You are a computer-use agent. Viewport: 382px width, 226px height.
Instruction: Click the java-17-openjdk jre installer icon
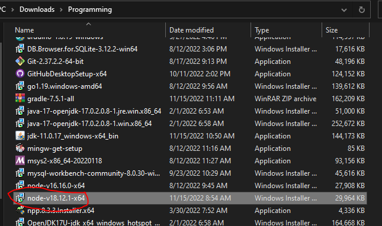(20, 111)
